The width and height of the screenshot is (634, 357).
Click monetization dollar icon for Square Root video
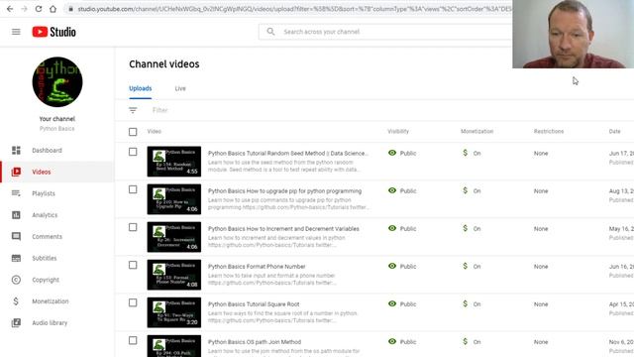pyautogui.click(x=465, y=303)
